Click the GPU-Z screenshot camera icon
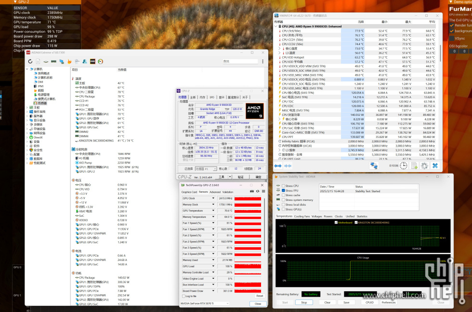Screen dimensions: 472x312 (252, 191)
